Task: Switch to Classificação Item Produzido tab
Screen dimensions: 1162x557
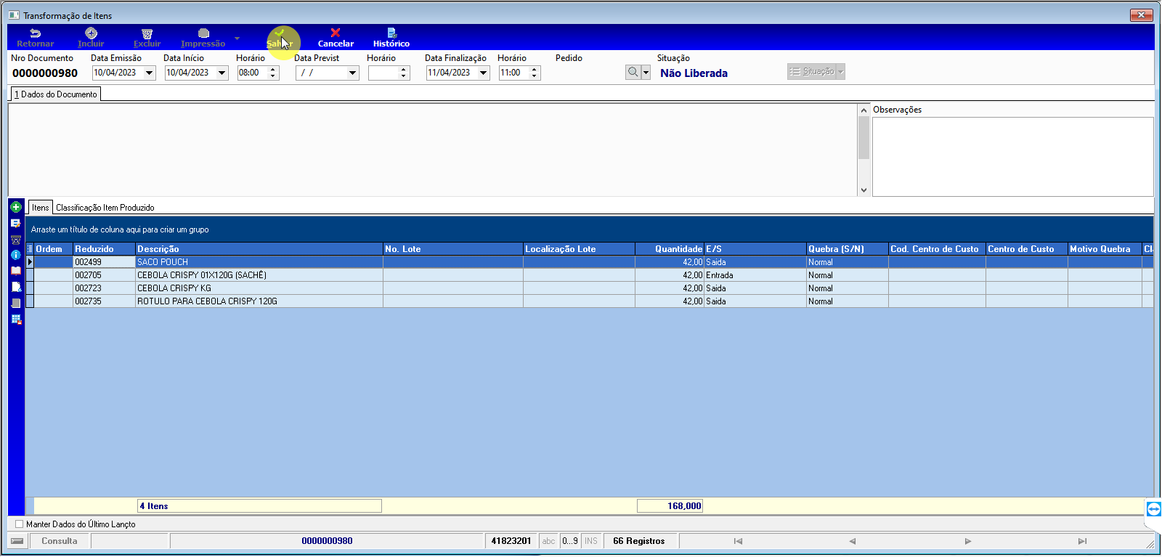Action: click(x=105, y=208)
